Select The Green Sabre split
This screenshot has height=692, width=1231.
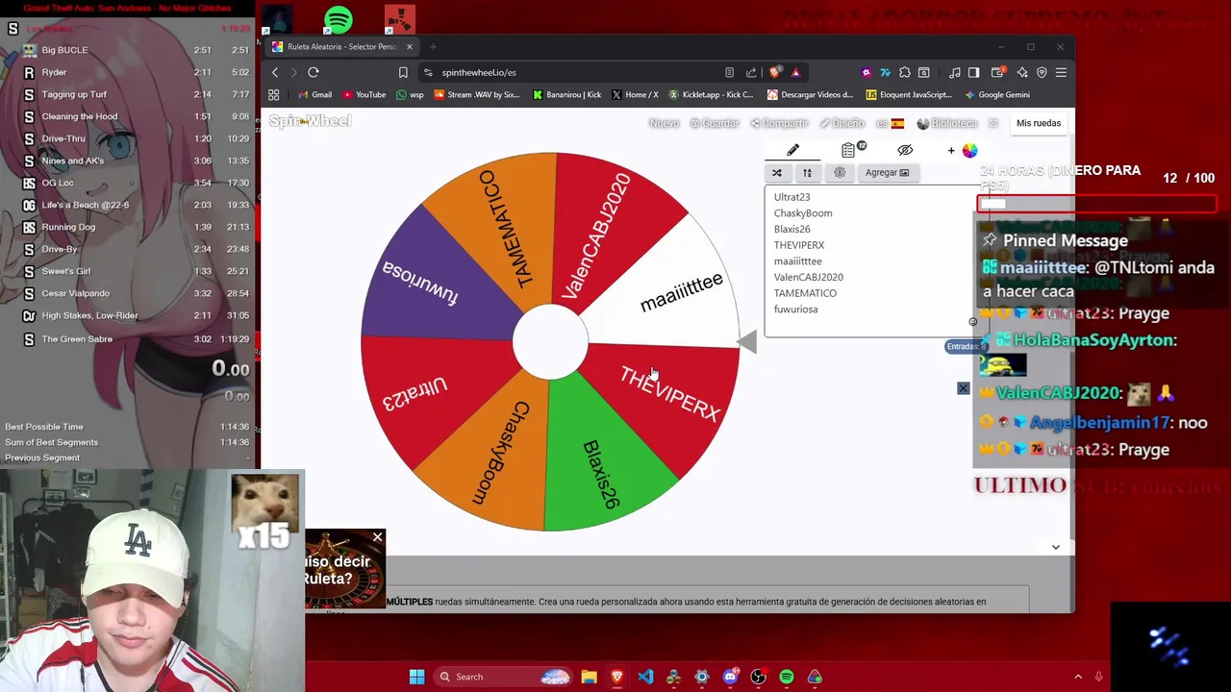coord(127,339)
